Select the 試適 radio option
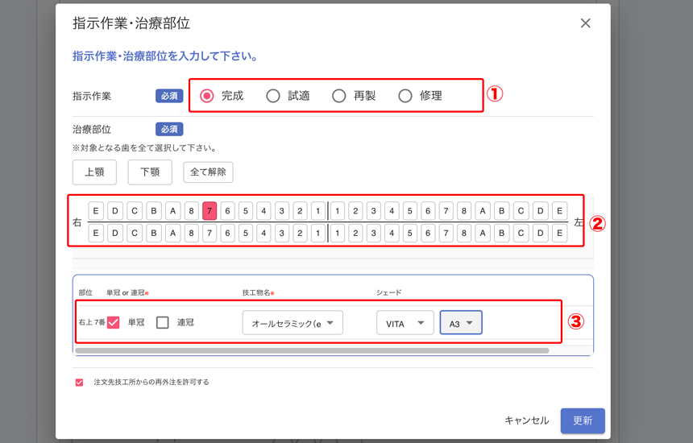The image size is (693, 443). point(273,96)
